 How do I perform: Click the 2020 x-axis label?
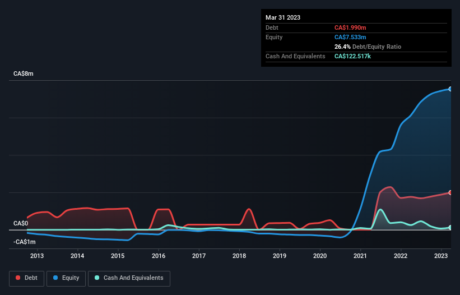pyautogui.click(x=320, y=256)
